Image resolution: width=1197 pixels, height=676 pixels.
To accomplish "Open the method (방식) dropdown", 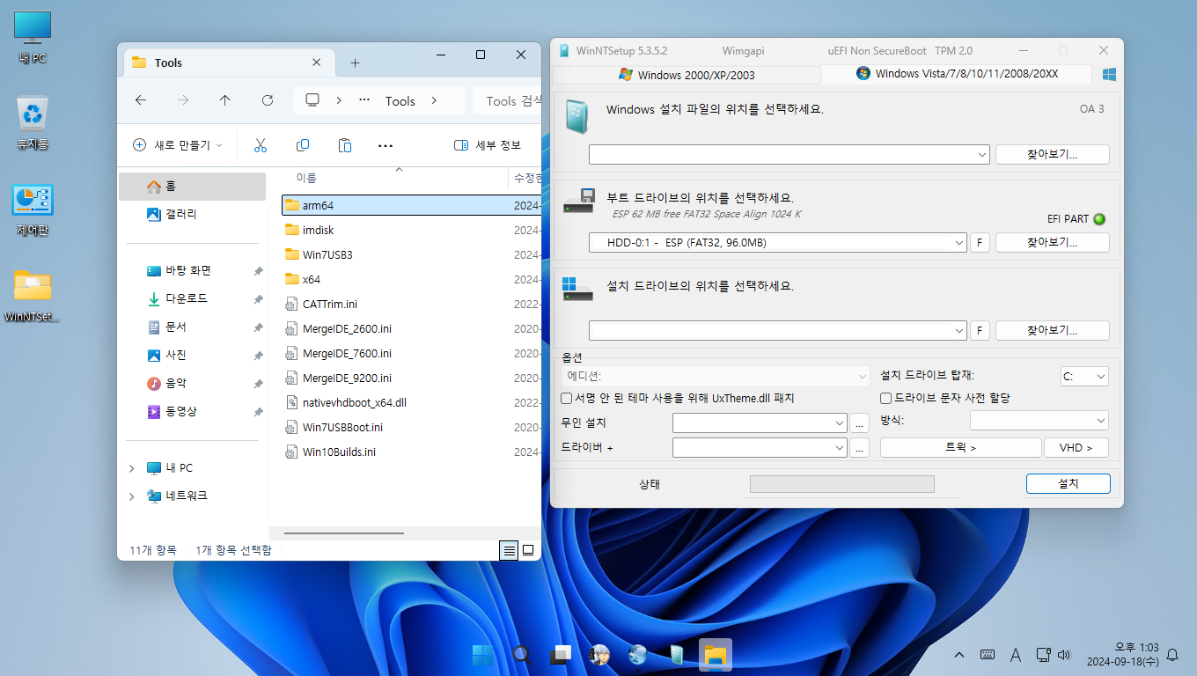I will pyautogui.click(x=1039, y=421).
